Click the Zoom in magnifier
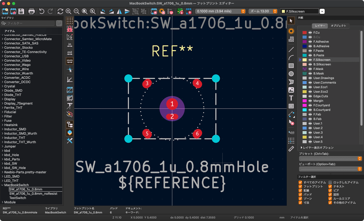This screenshot has height=221, width=364. point(69,11)
